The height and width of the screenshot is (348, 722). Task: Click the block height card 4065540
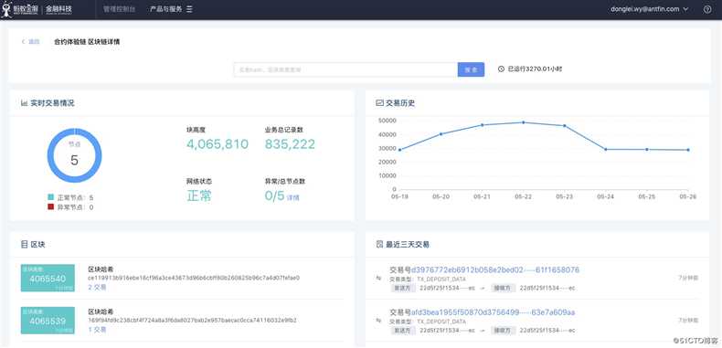click(48, 278)
